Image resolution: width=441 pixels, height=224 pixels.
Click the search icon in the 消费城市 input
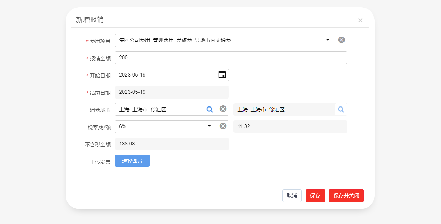tap(209, 109)
